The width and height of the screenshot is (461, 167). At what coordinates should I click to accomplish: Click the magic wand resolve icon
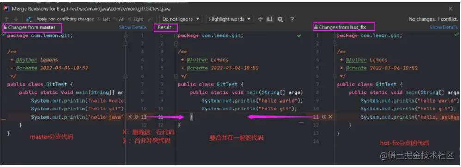[150, 19]
